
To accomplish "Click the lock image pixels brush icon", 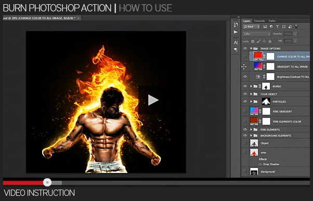I will (258, 41).
